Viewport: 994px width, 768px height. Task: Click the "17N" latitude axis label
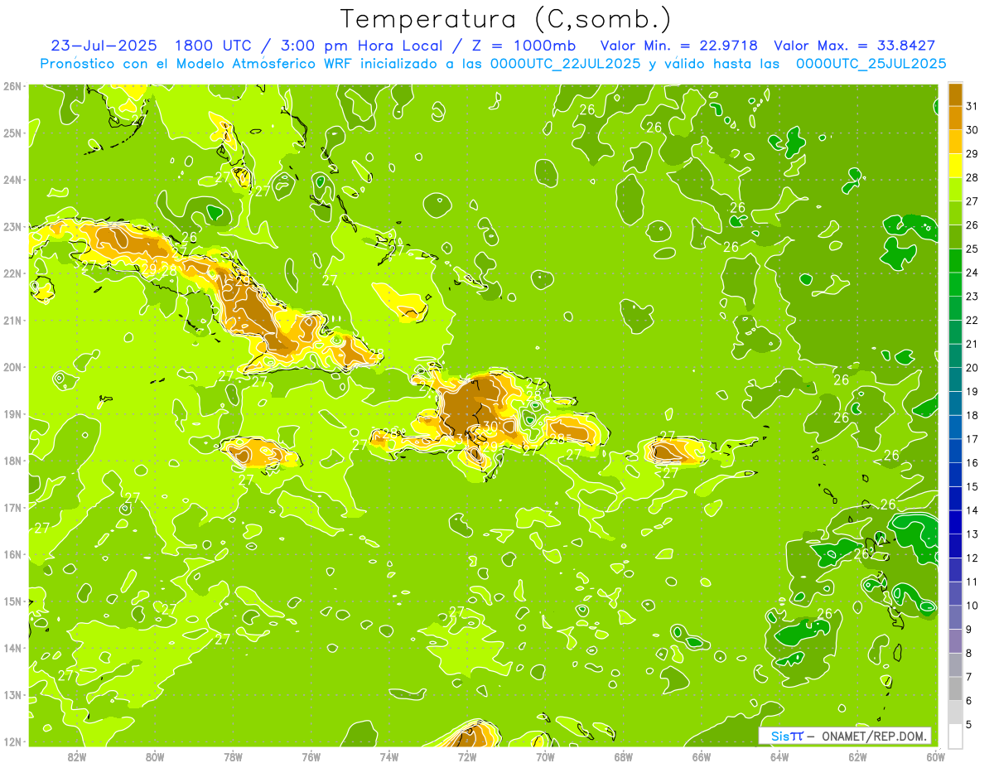[x=12, y=507]
